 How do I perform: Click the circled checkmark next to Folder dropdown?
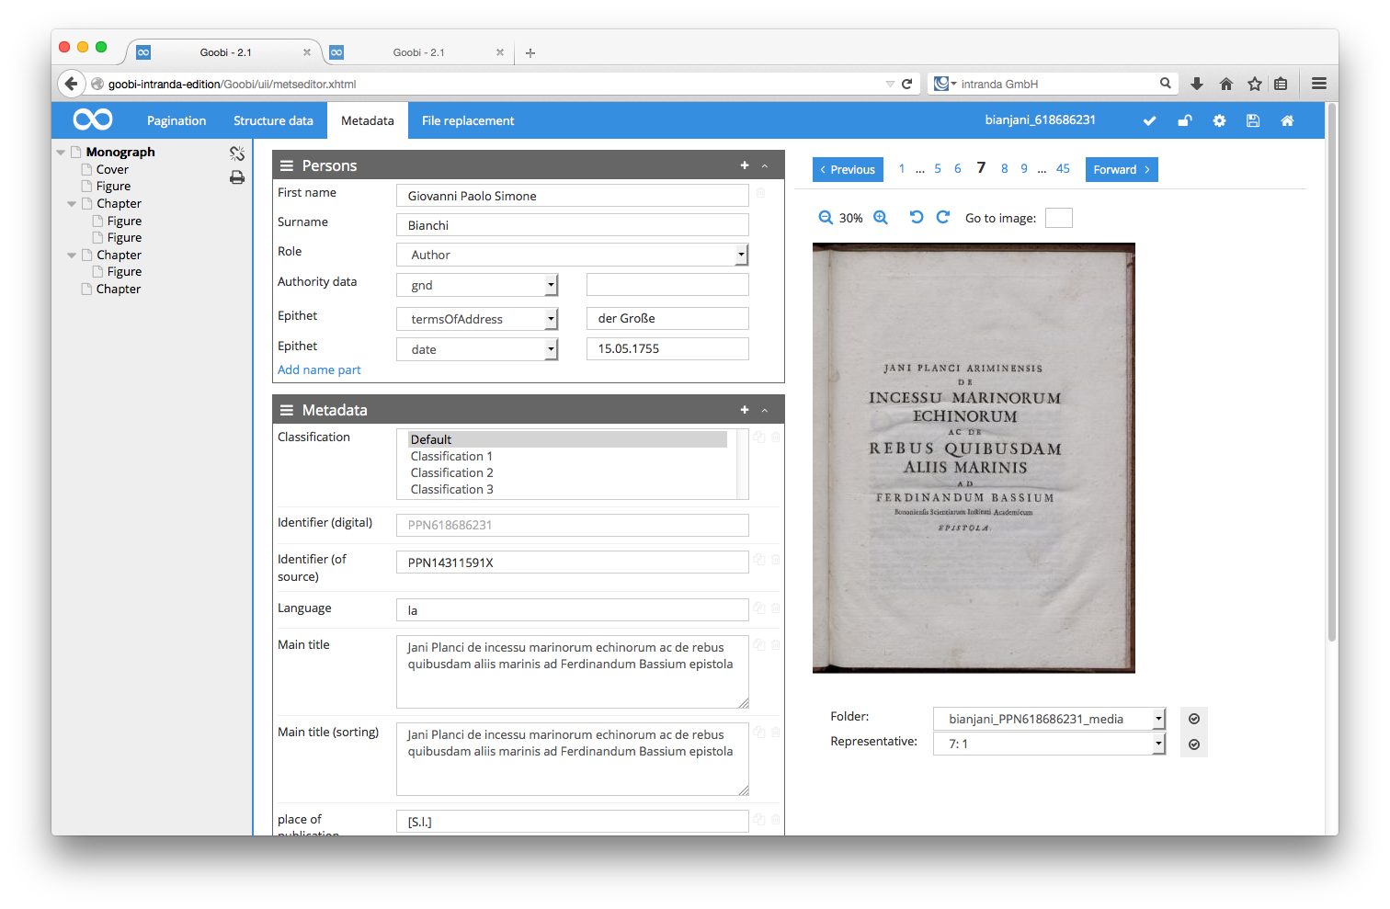1194,719
